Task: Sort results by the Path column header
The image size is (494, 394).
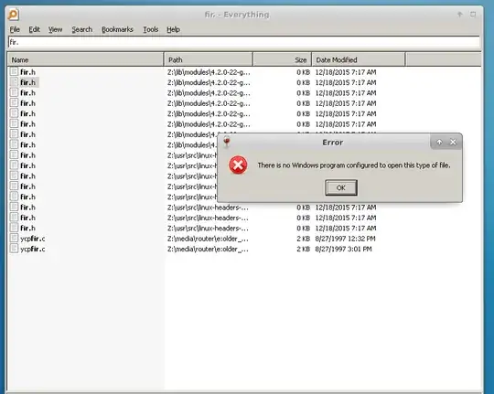Action: pos(209,59)
